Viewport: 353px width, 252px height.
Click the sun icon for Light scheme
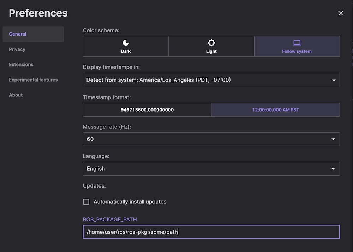[x=211, y=43]
